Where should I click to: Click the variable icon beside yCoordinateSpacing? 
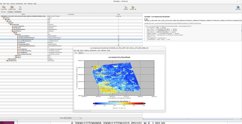coord(18,54)
